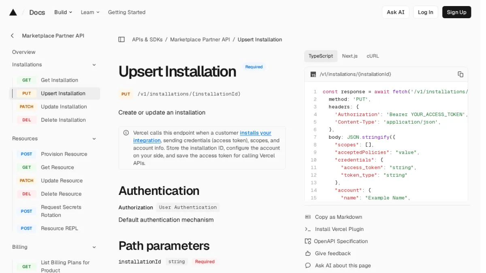Viewport: 486px width, 273px height.
Task: Open Provision Resource page
Action: [x=64, y=154]
